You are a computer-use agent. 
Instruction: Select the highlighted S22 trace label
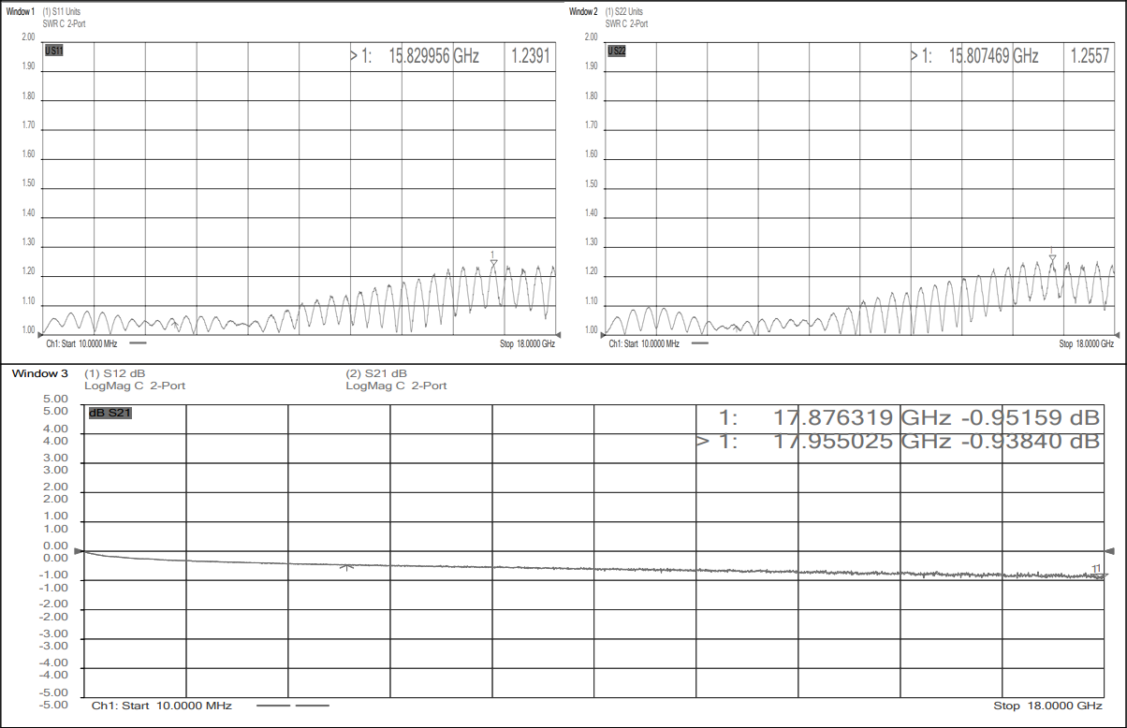pos(616,51)
